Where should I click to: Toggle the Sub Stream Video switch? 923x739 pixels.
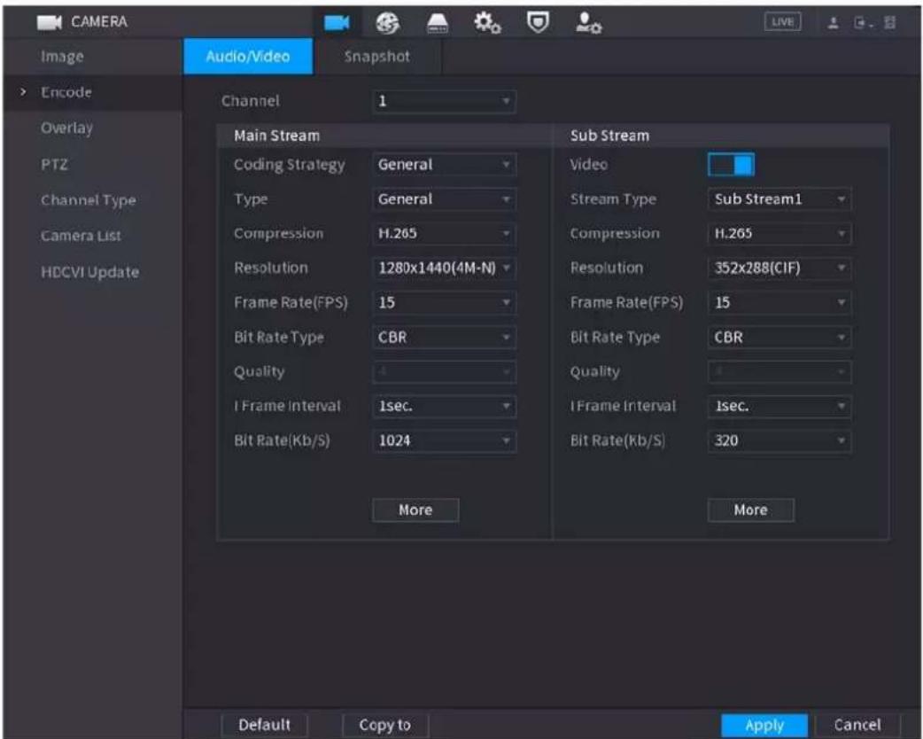coord(731,164)
